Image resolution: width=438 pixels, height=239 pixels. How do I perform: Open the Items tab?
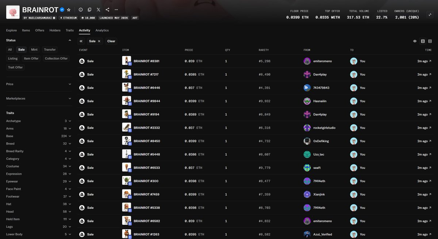tap(26, 30)
